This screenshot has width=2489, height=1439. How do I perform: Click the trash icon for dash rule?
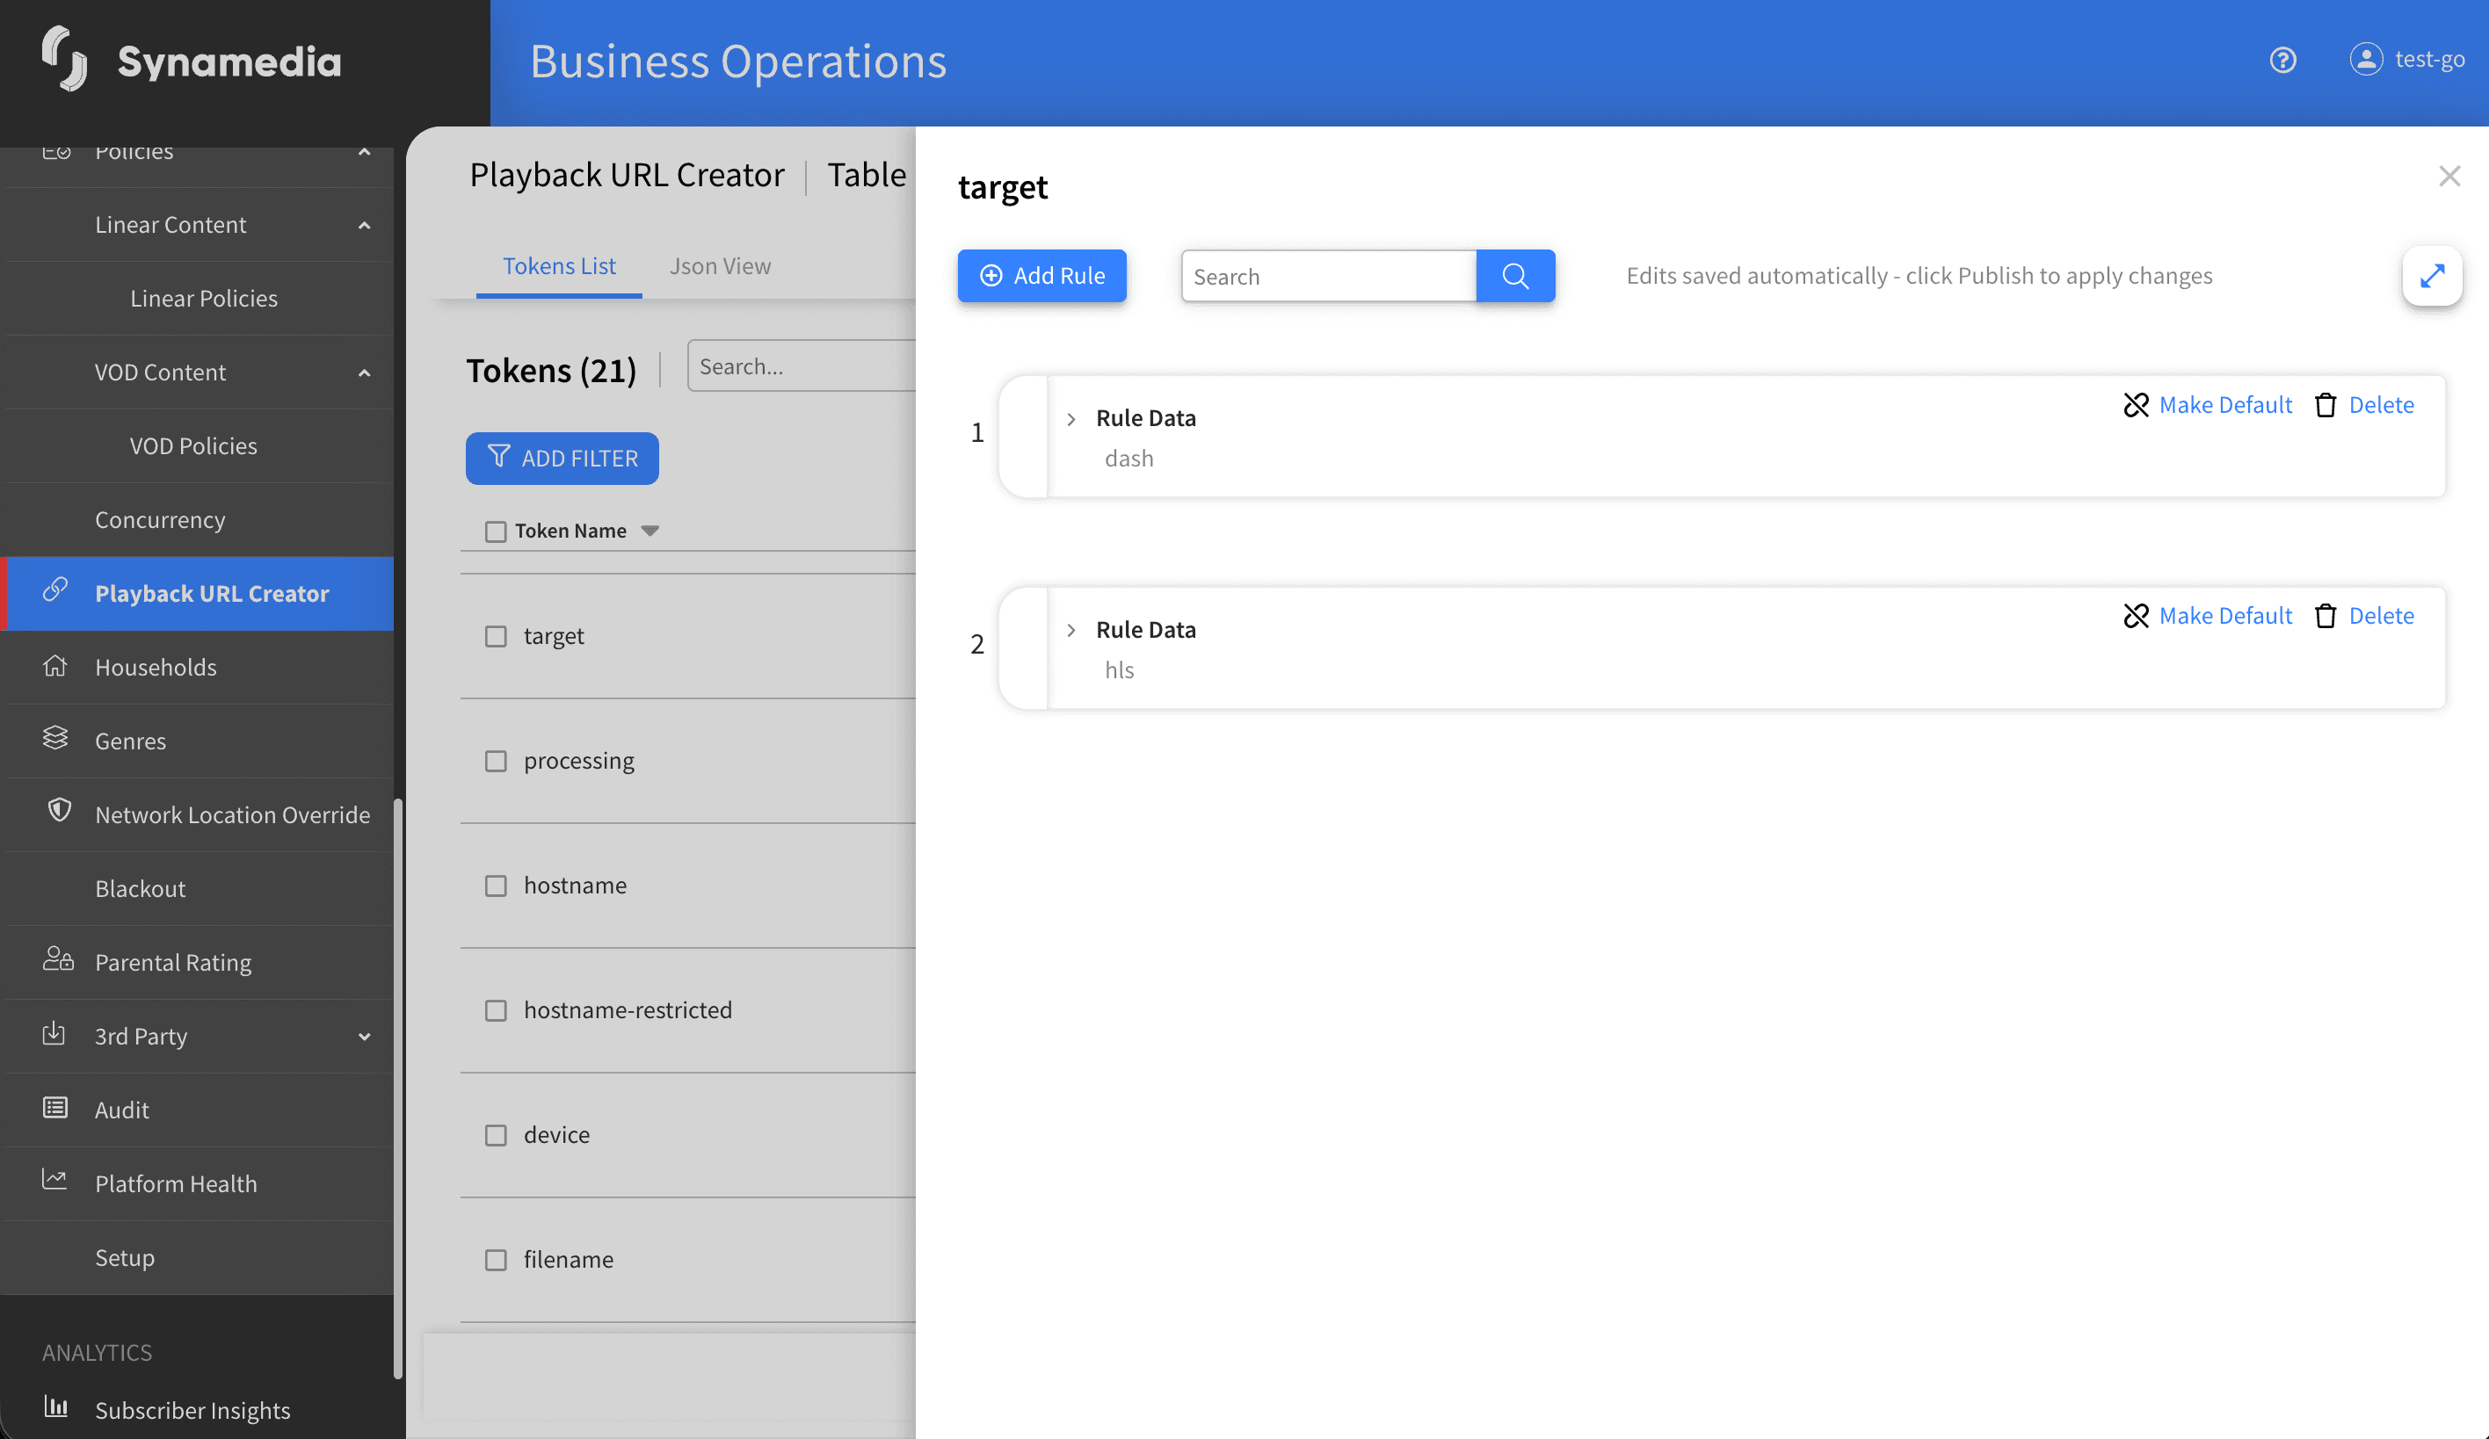tap(2325, 405)
